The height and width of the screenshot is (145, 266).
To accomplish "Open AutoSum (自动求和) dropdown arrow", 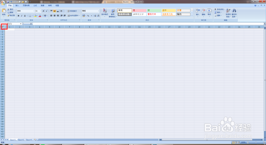I will (225, 10).
